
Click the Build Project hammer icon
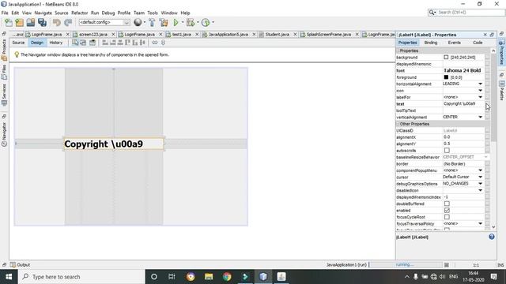[x=152, y=22]
